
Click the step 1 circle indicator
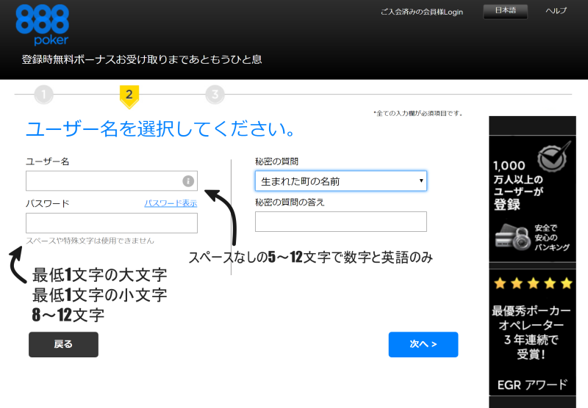[43, 94]
